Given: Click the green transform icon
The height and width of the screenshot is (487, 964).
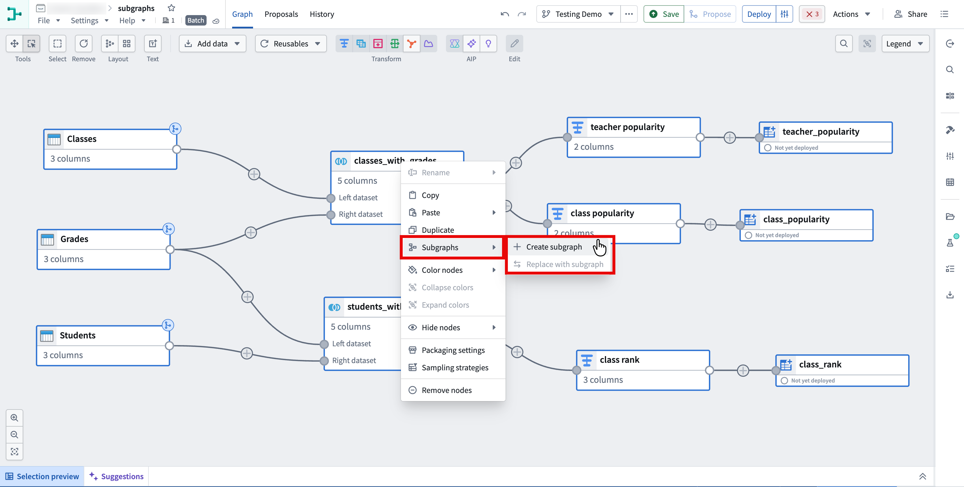Looking at the screenshot, I should pos(395,44).
